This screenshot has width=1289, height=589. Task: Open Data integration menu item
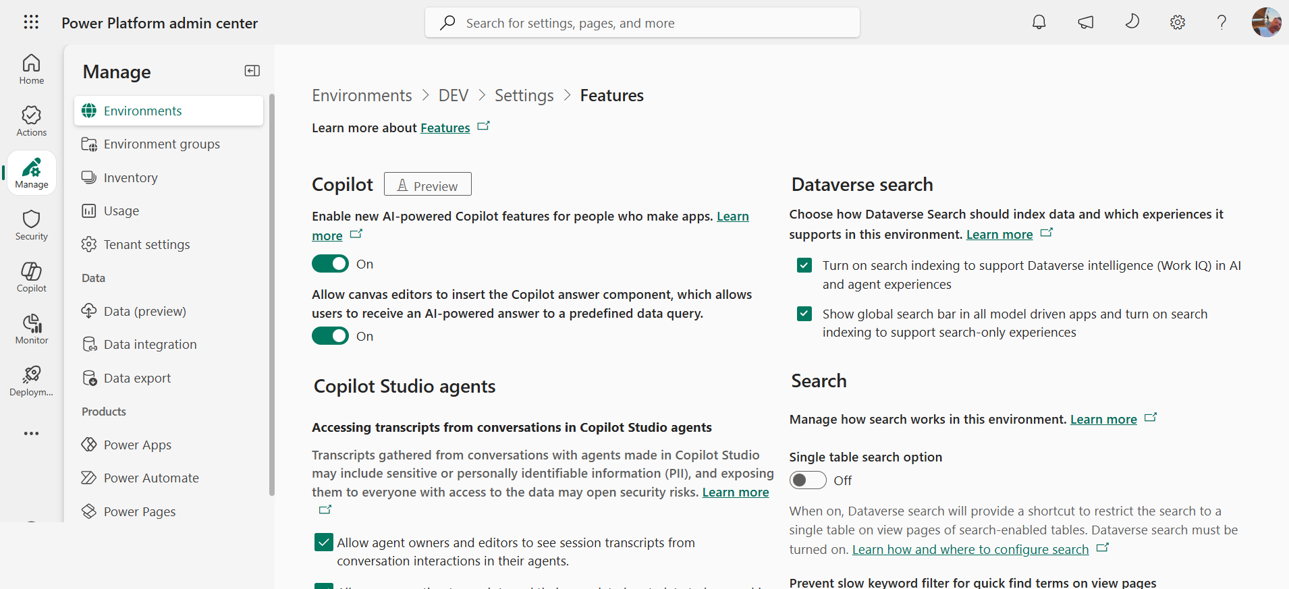click(169, 344)
